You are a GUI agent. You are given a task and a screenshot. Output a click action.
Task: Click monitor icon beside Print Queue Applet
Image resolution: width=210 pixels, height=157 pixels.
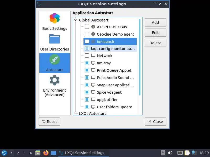click(93, 70)
